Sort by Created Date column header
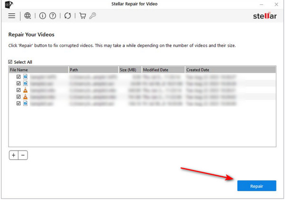The image size is (285, 200). (x=230, y=70)
